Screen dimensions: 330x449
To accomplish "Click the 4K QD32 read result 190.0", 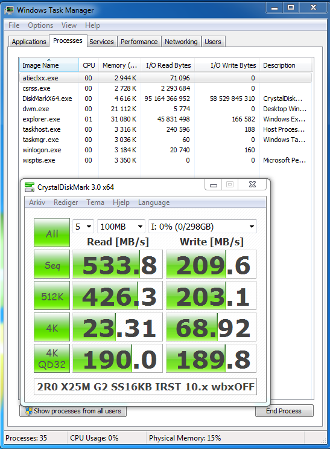I will [118, 358].
